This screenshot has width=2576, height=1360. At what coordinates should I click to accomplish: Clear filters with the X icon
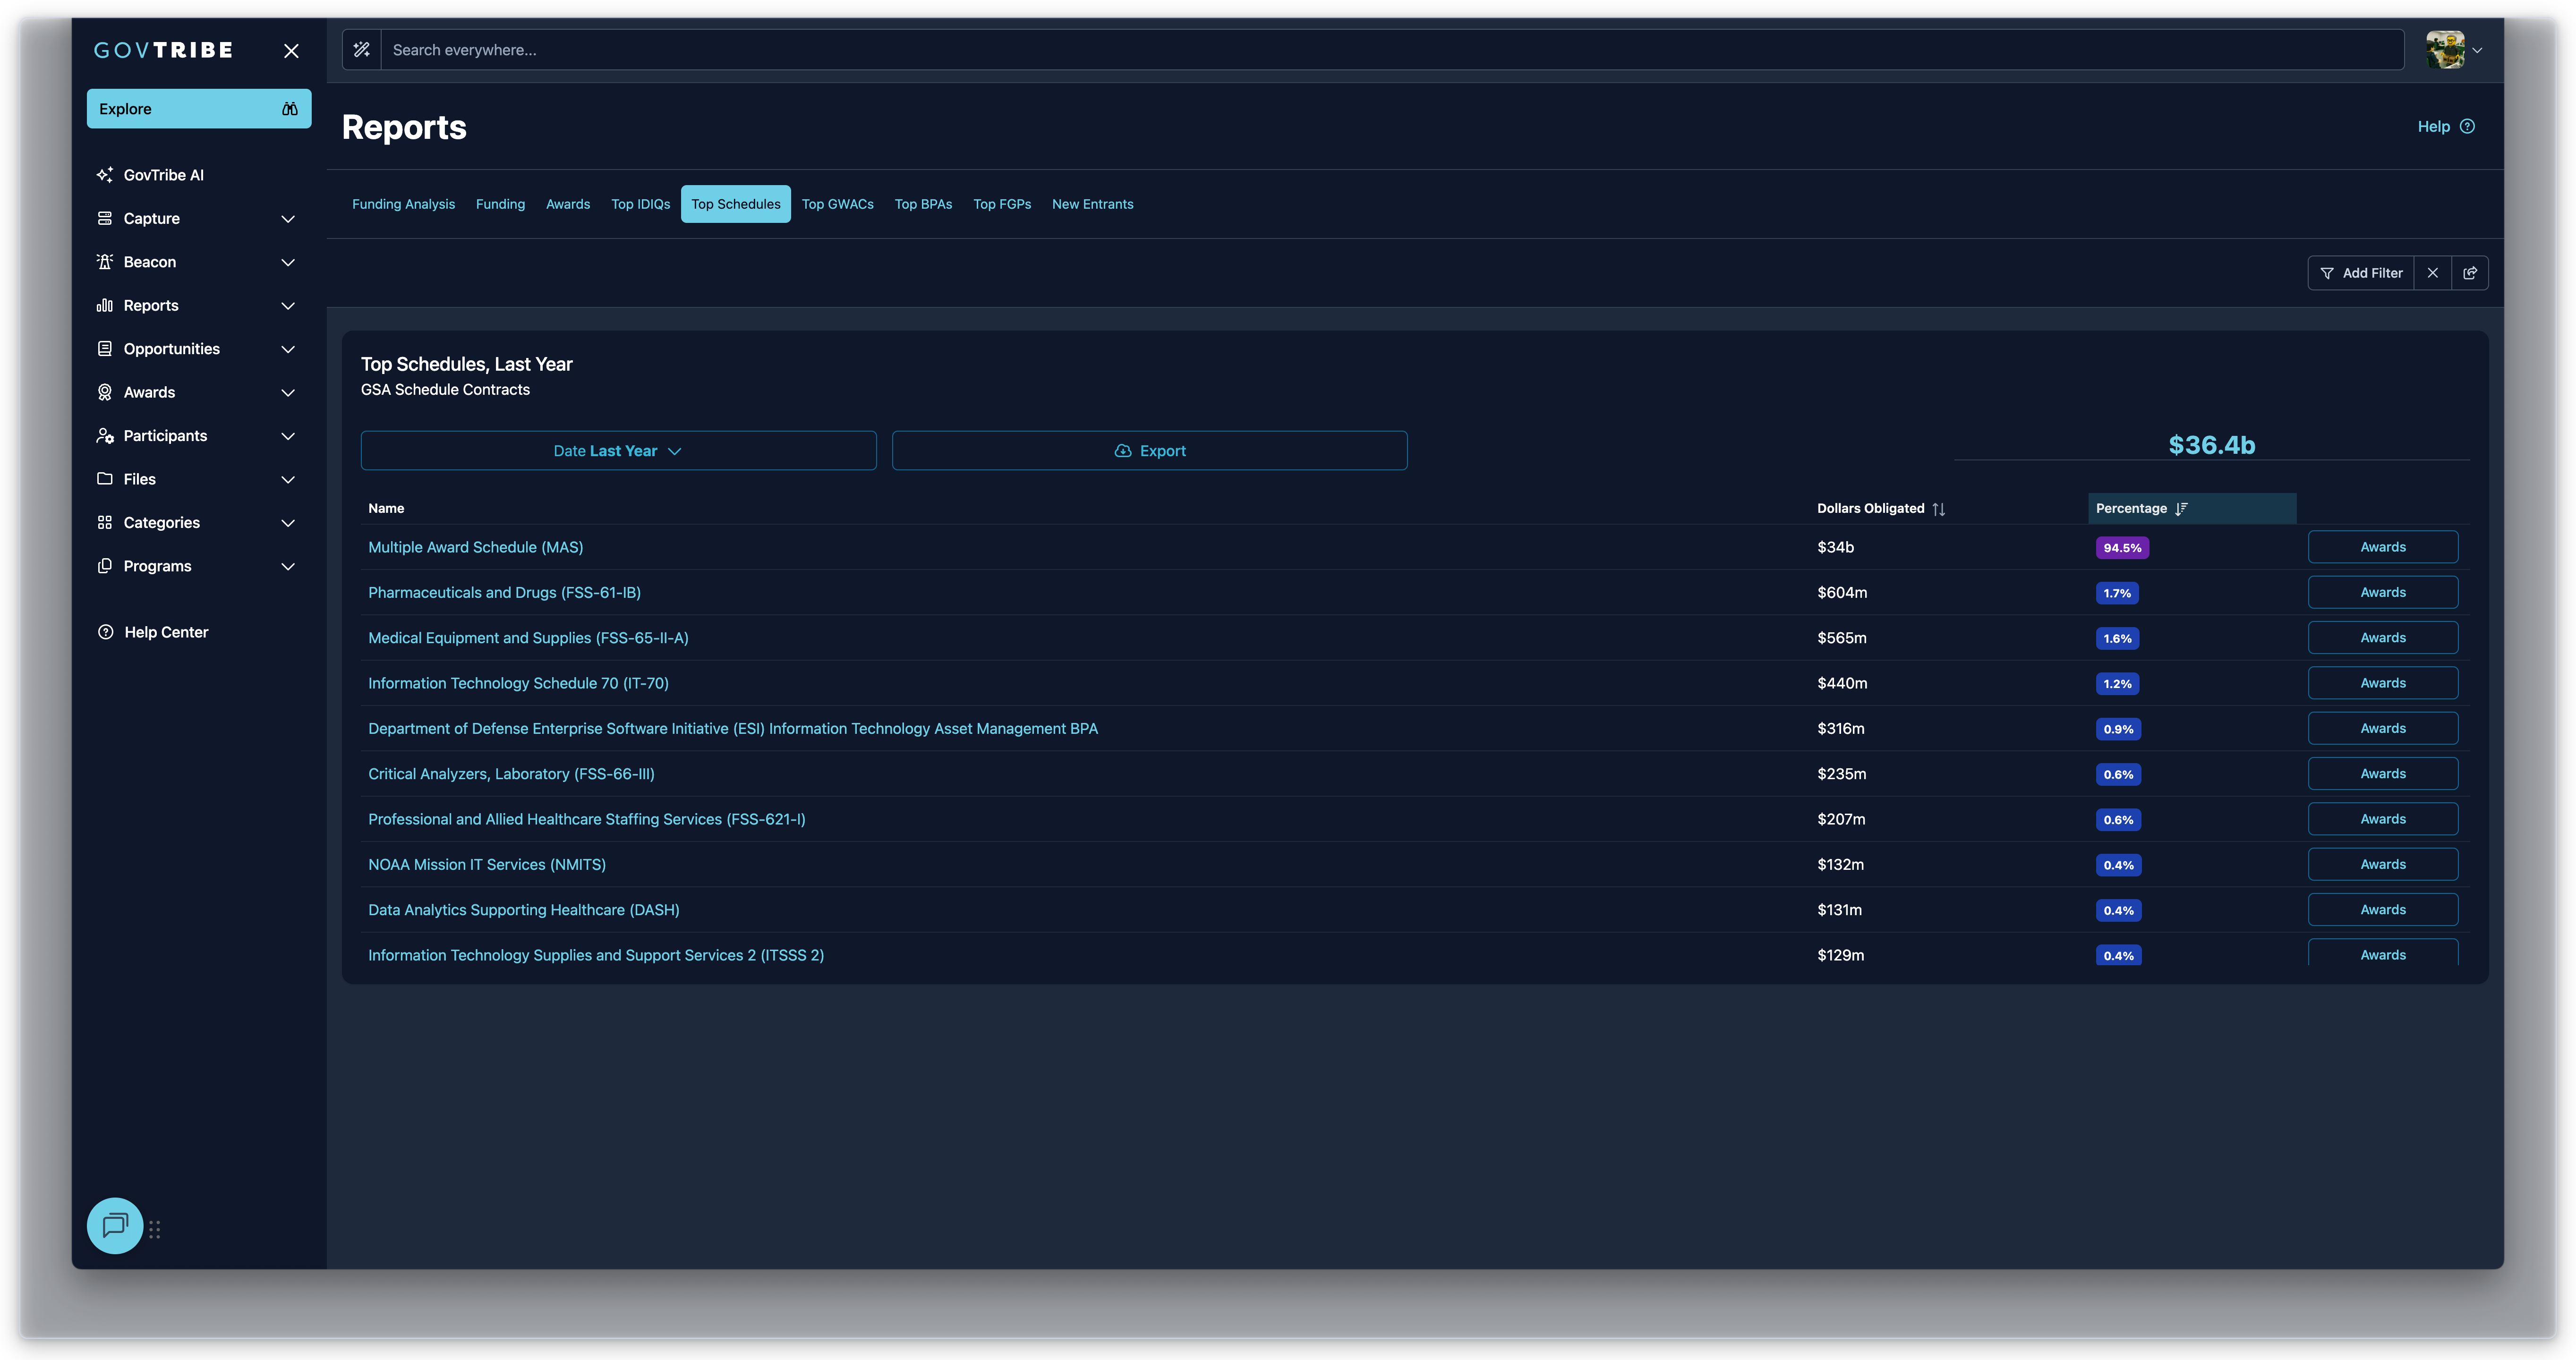coord(2433,273)
